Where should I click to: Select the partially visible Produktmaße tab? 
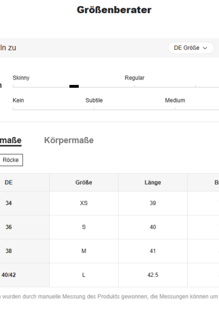tap(10, 140)
